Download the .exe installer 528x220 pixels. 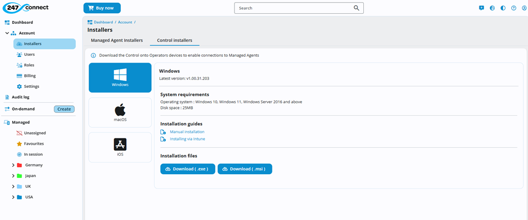tap(187, 169)
